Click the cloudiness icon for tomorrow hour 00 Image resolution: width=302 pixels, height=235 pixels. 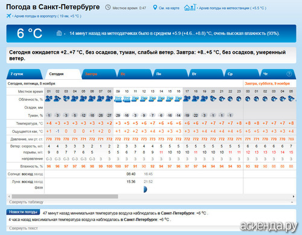[248, 99]
